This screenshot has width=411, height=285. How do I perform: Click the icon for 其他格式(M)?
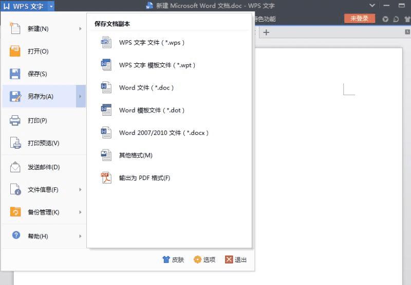tap(106, 155)
